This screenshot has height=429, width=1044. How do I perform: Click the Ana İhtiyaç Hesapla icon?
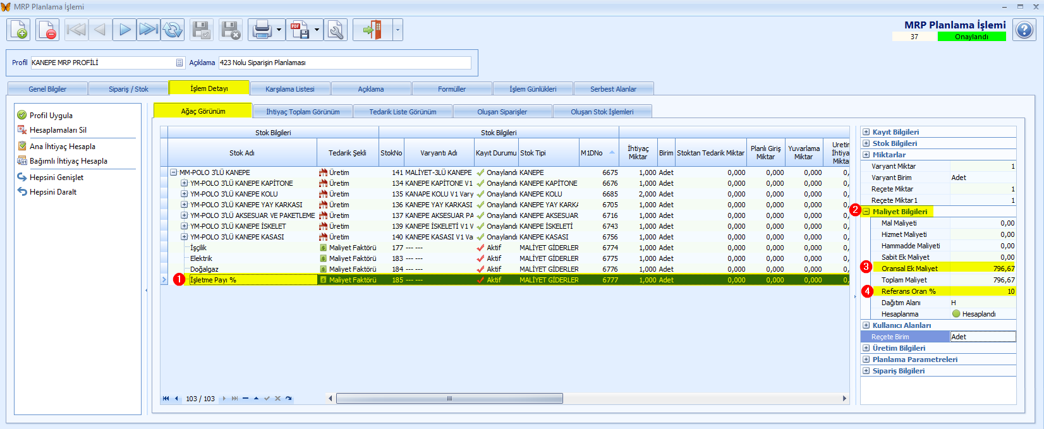pyautogui.click(x=22, y=146)
